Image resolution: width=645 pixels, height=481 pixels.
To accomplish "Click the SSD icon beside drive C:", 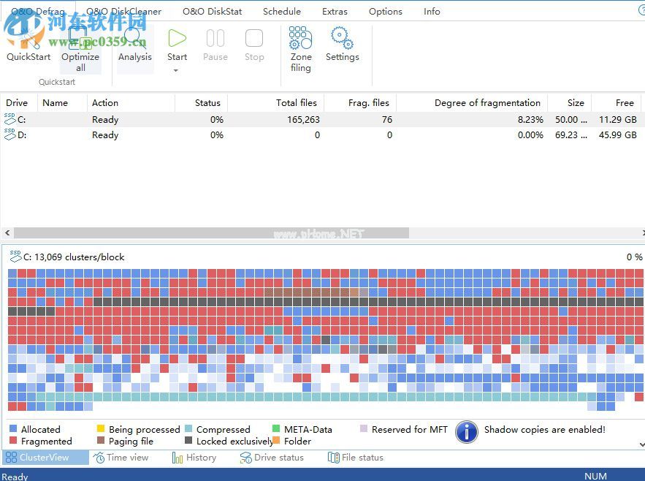I will (9, 119).
